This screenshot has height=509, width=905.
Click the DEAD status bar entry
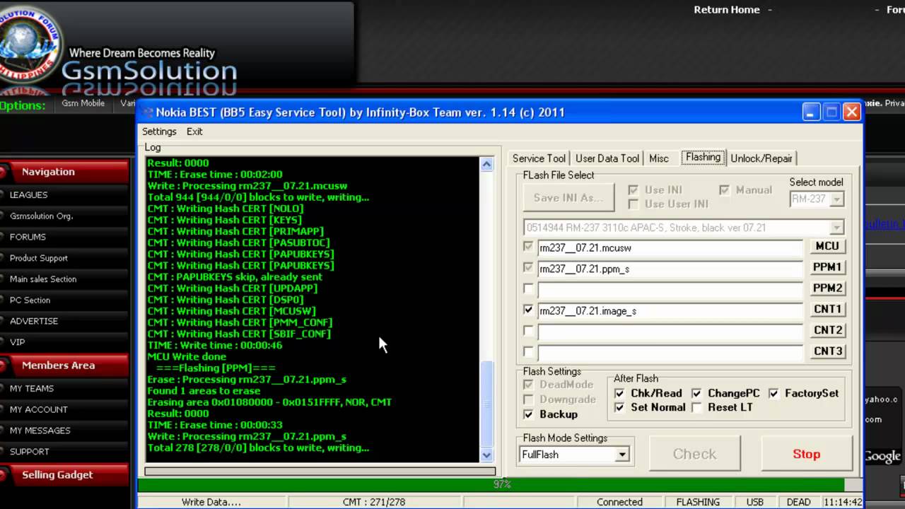798,502
